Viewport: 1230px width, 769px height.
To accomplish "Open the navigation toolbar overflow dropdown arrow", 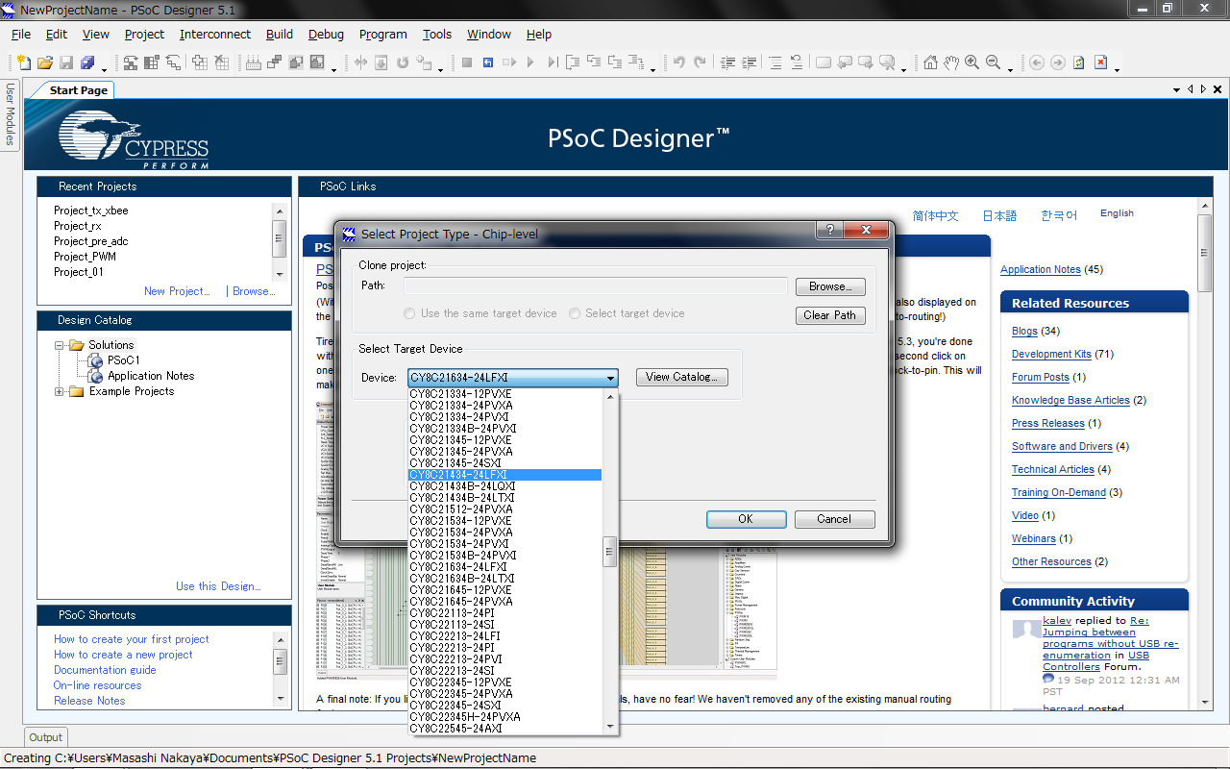I will point(1118,69).
